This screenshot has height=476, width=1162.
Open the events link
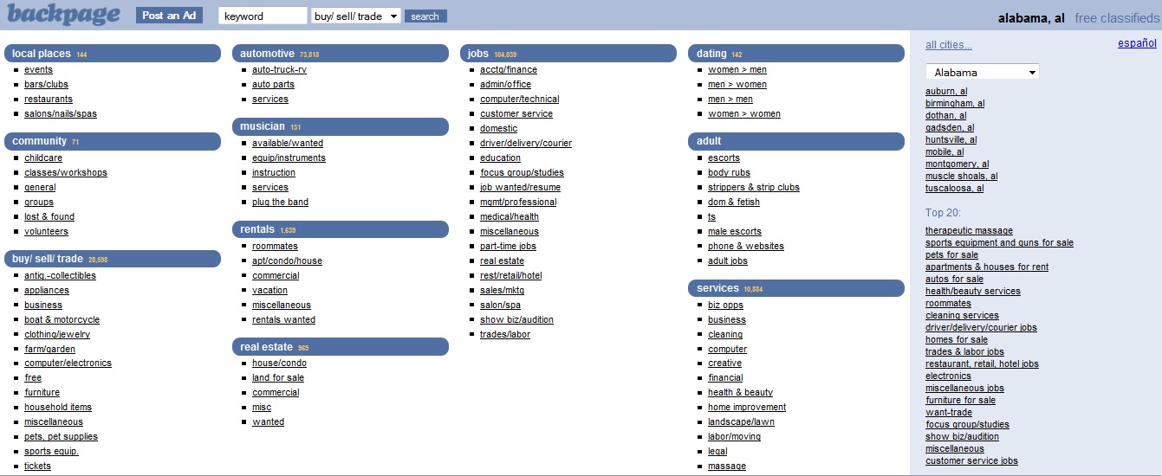(38, 70)
